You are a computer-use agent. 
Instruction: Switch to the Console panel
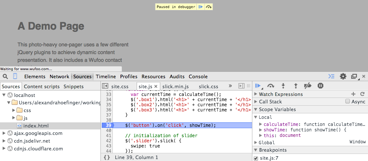coord(198,77)
